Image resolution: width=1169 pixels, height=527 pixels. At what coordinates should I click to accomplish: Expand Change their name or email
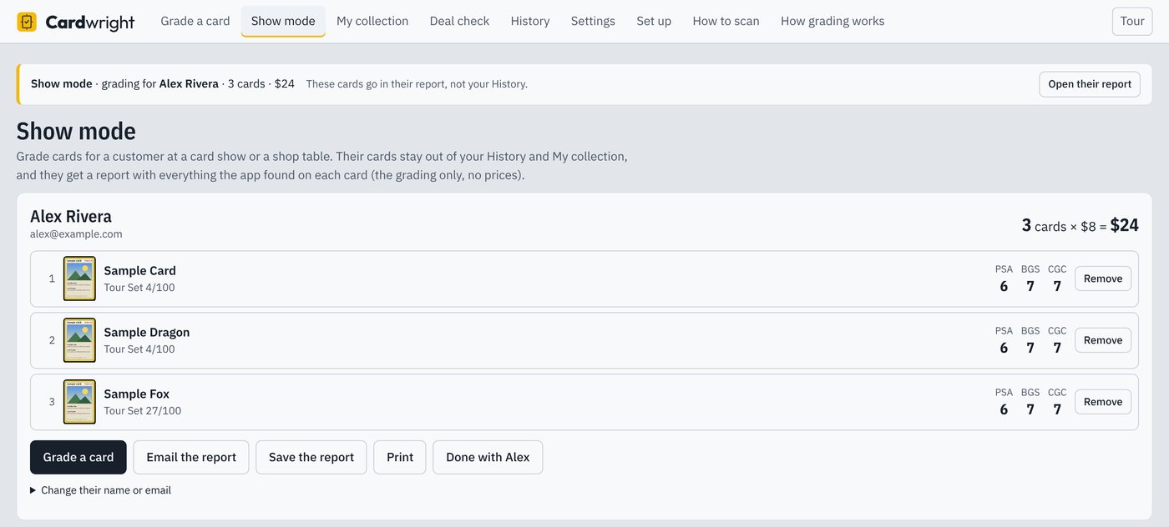pos(100,490)
